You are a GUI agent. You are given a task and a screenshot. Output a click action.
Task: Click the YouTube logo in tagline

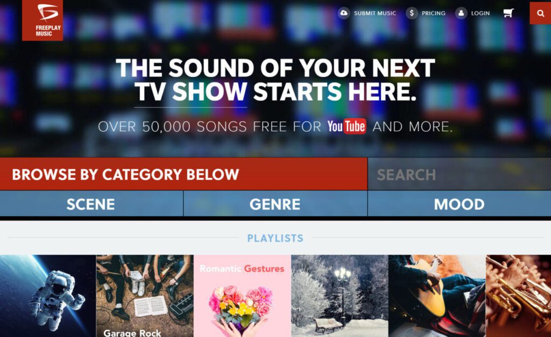347,126
